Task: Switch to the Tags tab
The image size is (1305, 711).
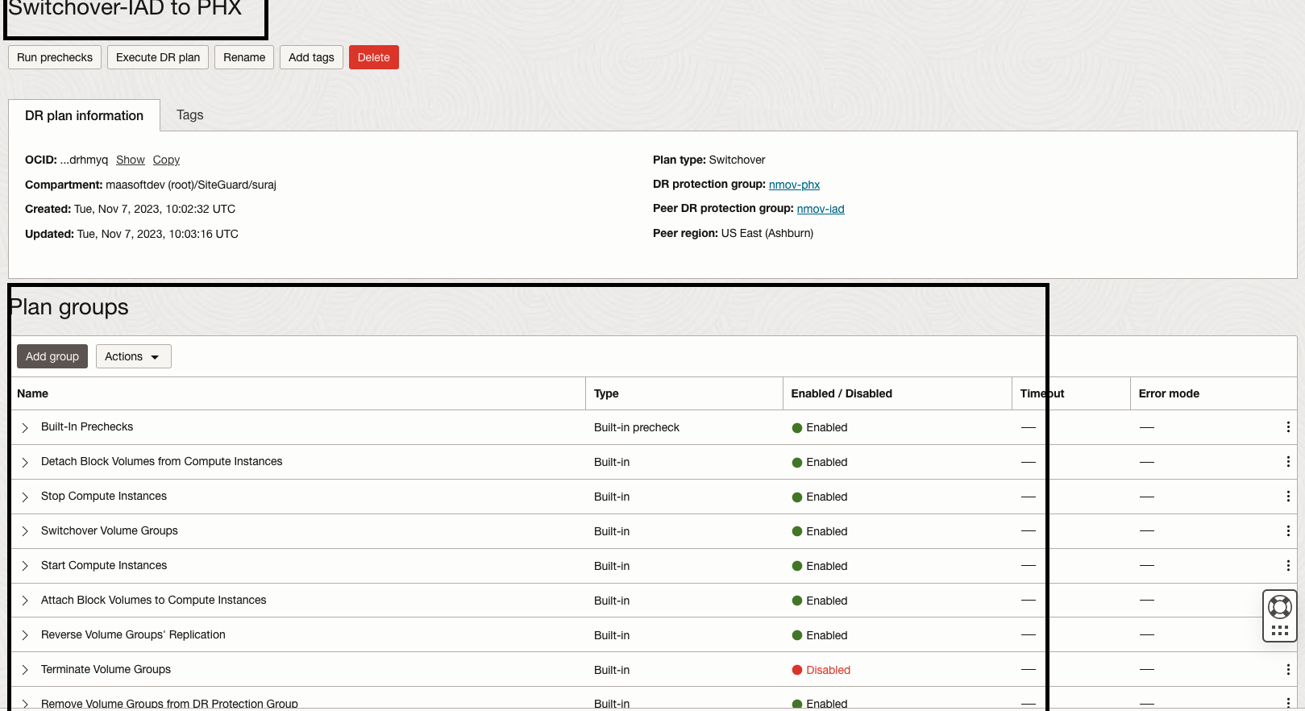Action: click(x=190, y=115)
